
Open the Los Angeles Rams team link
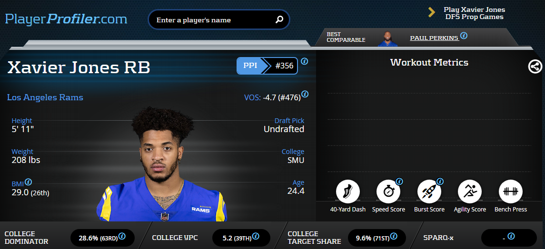45,97
